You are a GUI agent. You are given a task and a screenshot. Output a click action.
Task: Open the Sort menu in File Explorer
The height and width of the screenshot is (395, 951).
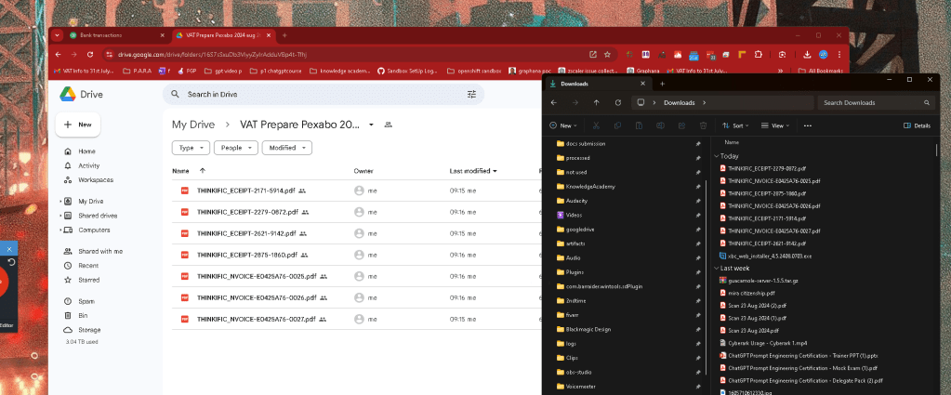[735, 125]
